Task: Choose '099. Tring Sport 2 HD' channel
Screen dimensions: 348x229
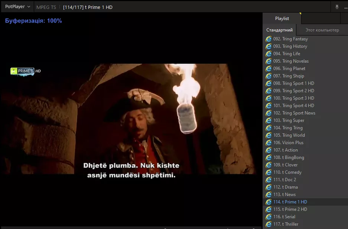Action: [305, 91]
